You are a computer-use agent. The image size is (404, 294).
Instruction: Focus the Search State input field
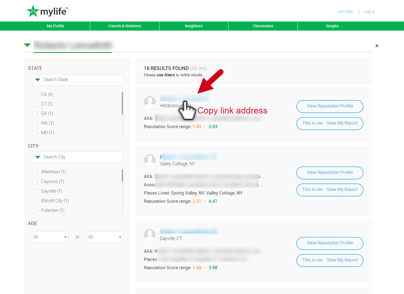point(78,80)
